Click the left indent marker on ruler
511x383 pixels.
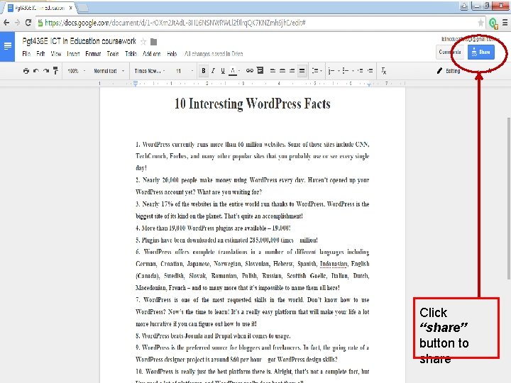coord(136,84)
